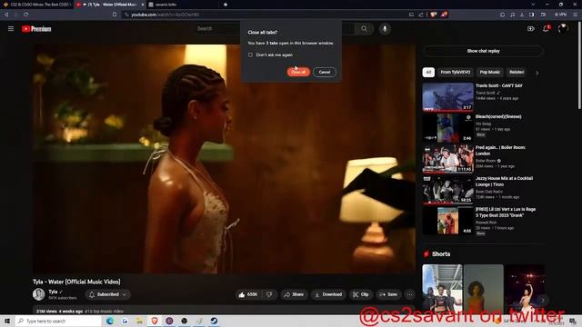Open YouTube notifications bell

tap(546, 28)
